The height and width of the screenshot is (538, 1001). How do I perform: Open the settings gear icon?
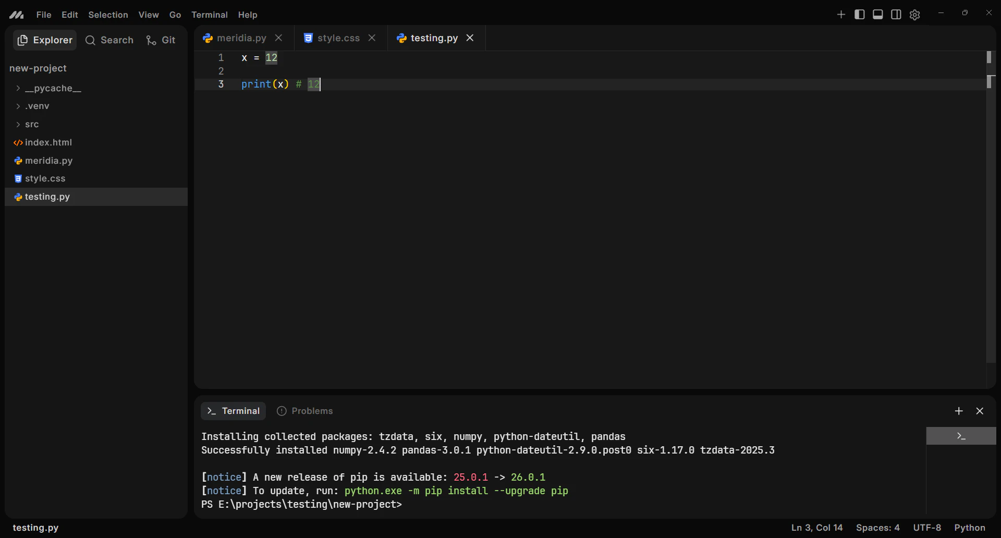[x=914, y=15]
